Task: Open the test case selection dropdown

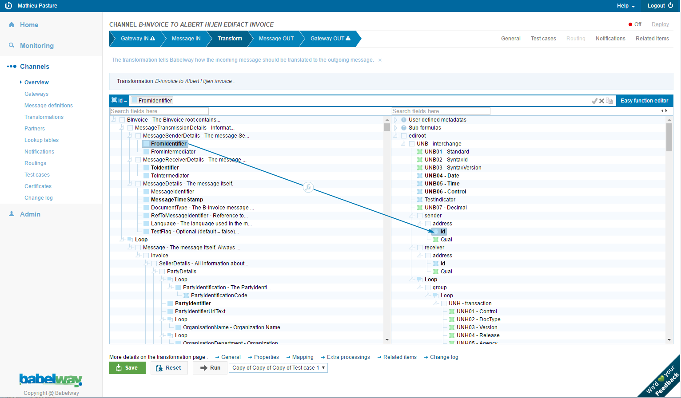Action: (278, 368)
